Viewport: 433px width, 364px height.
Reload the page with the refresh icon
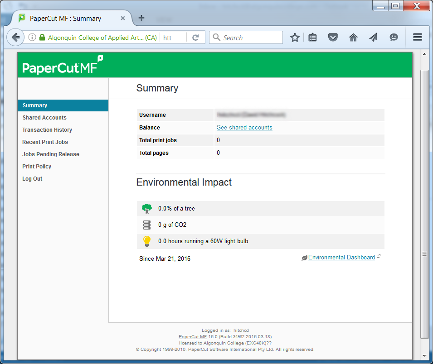[x=195, y=38]
